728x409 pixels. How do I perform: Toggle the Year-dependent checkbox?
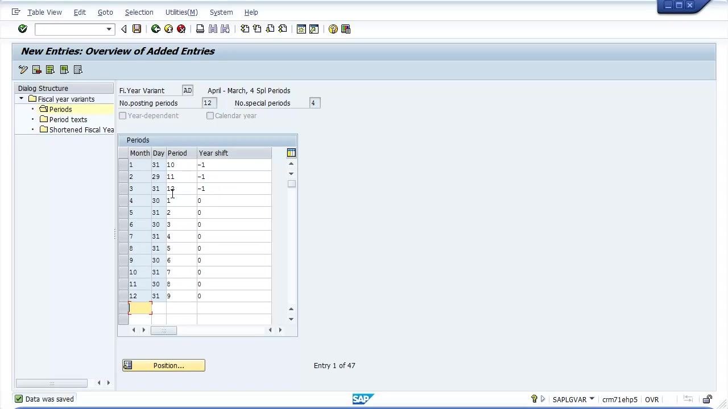tap(123, 116)
